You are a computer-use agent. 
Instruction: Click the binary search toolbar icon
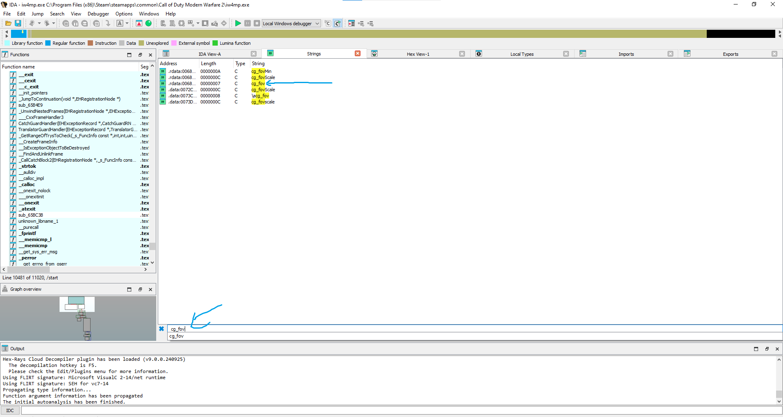click(x=84, y=23)
